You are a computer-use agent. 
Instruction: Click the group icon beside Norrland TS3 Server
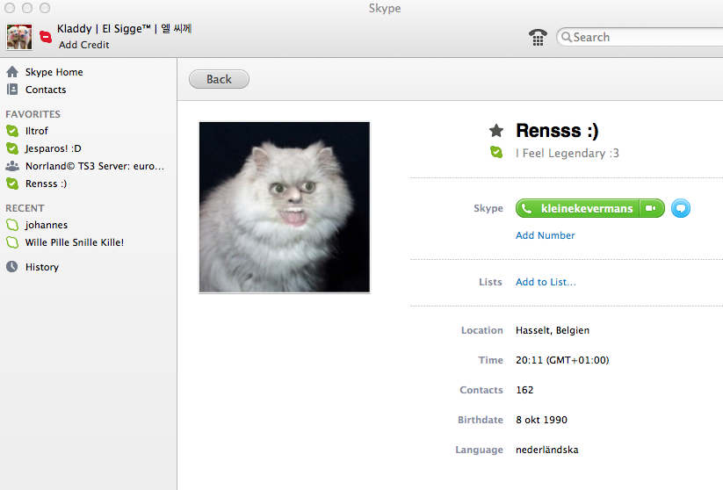[12, 166]
